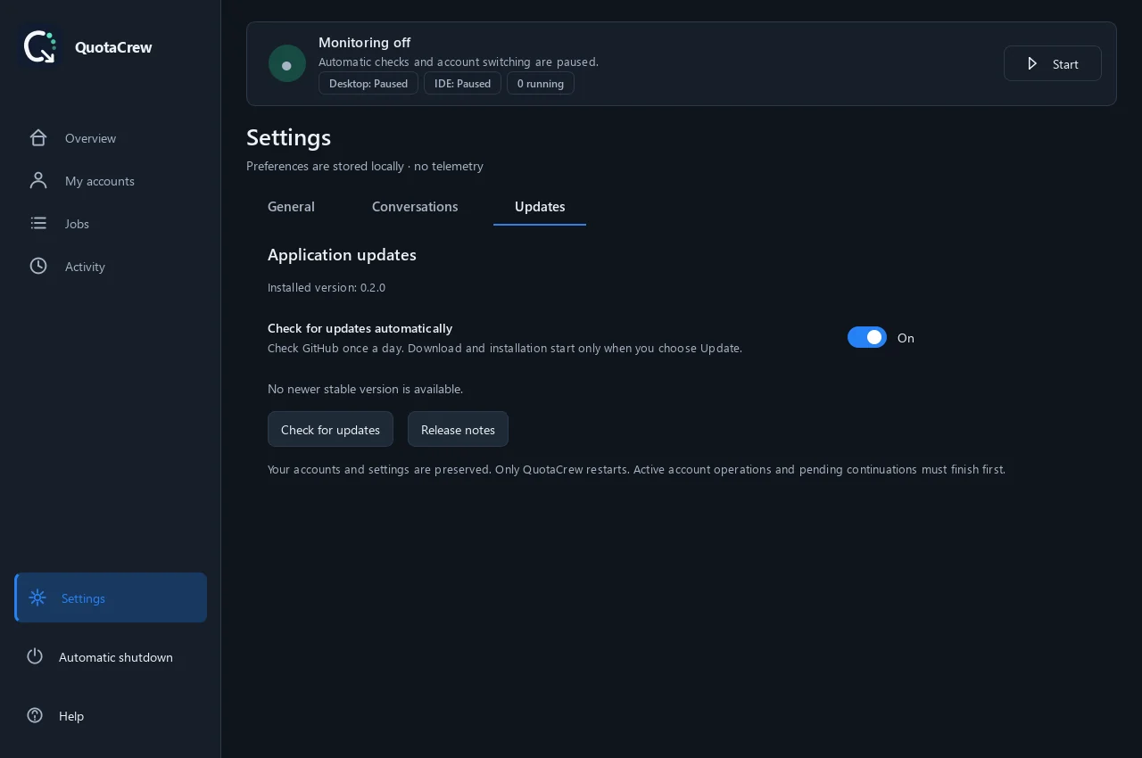Click the Jobs list icon
Viewport: 1142px width, 758px height.
tap(38, 223)
